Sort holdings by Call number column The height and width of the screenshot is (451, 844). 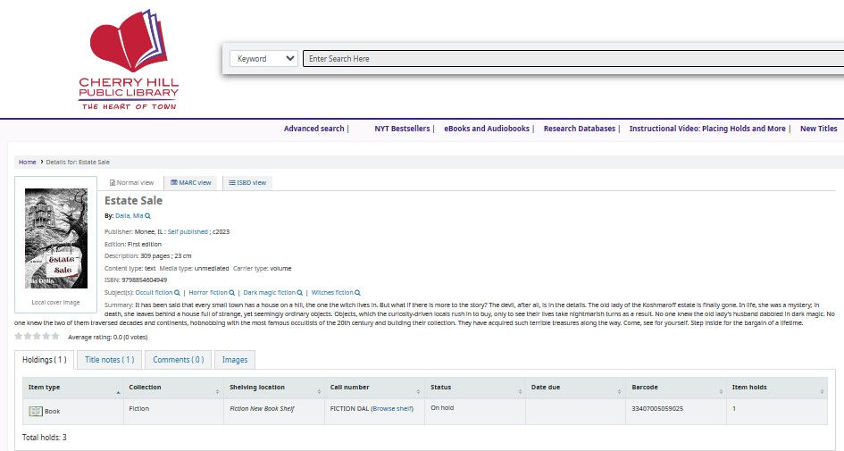pyautogui.click(x=374, y=388)
